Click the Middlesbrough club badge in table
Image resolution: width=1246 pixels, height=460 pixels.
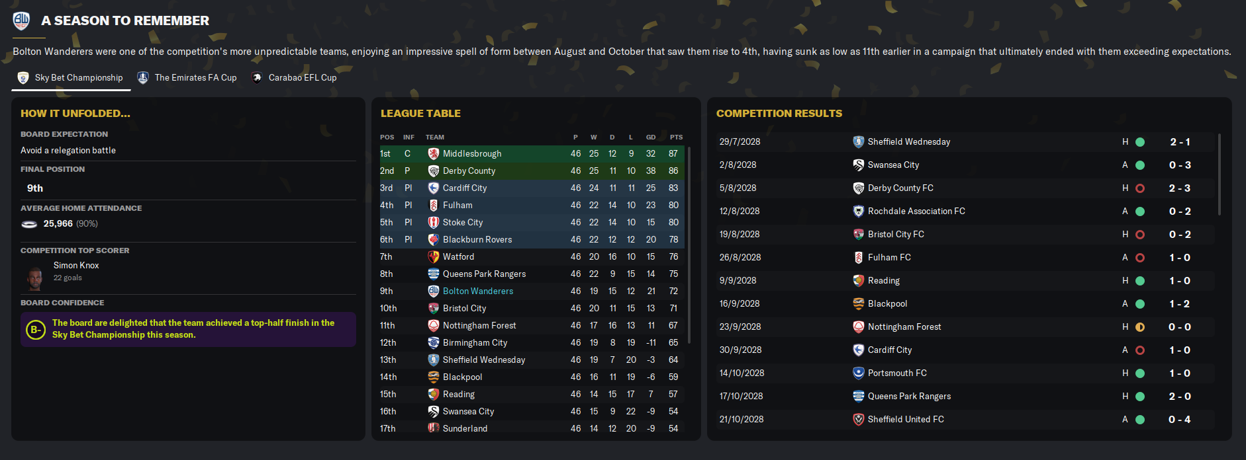pyautogui.click(x=434, y=153)
